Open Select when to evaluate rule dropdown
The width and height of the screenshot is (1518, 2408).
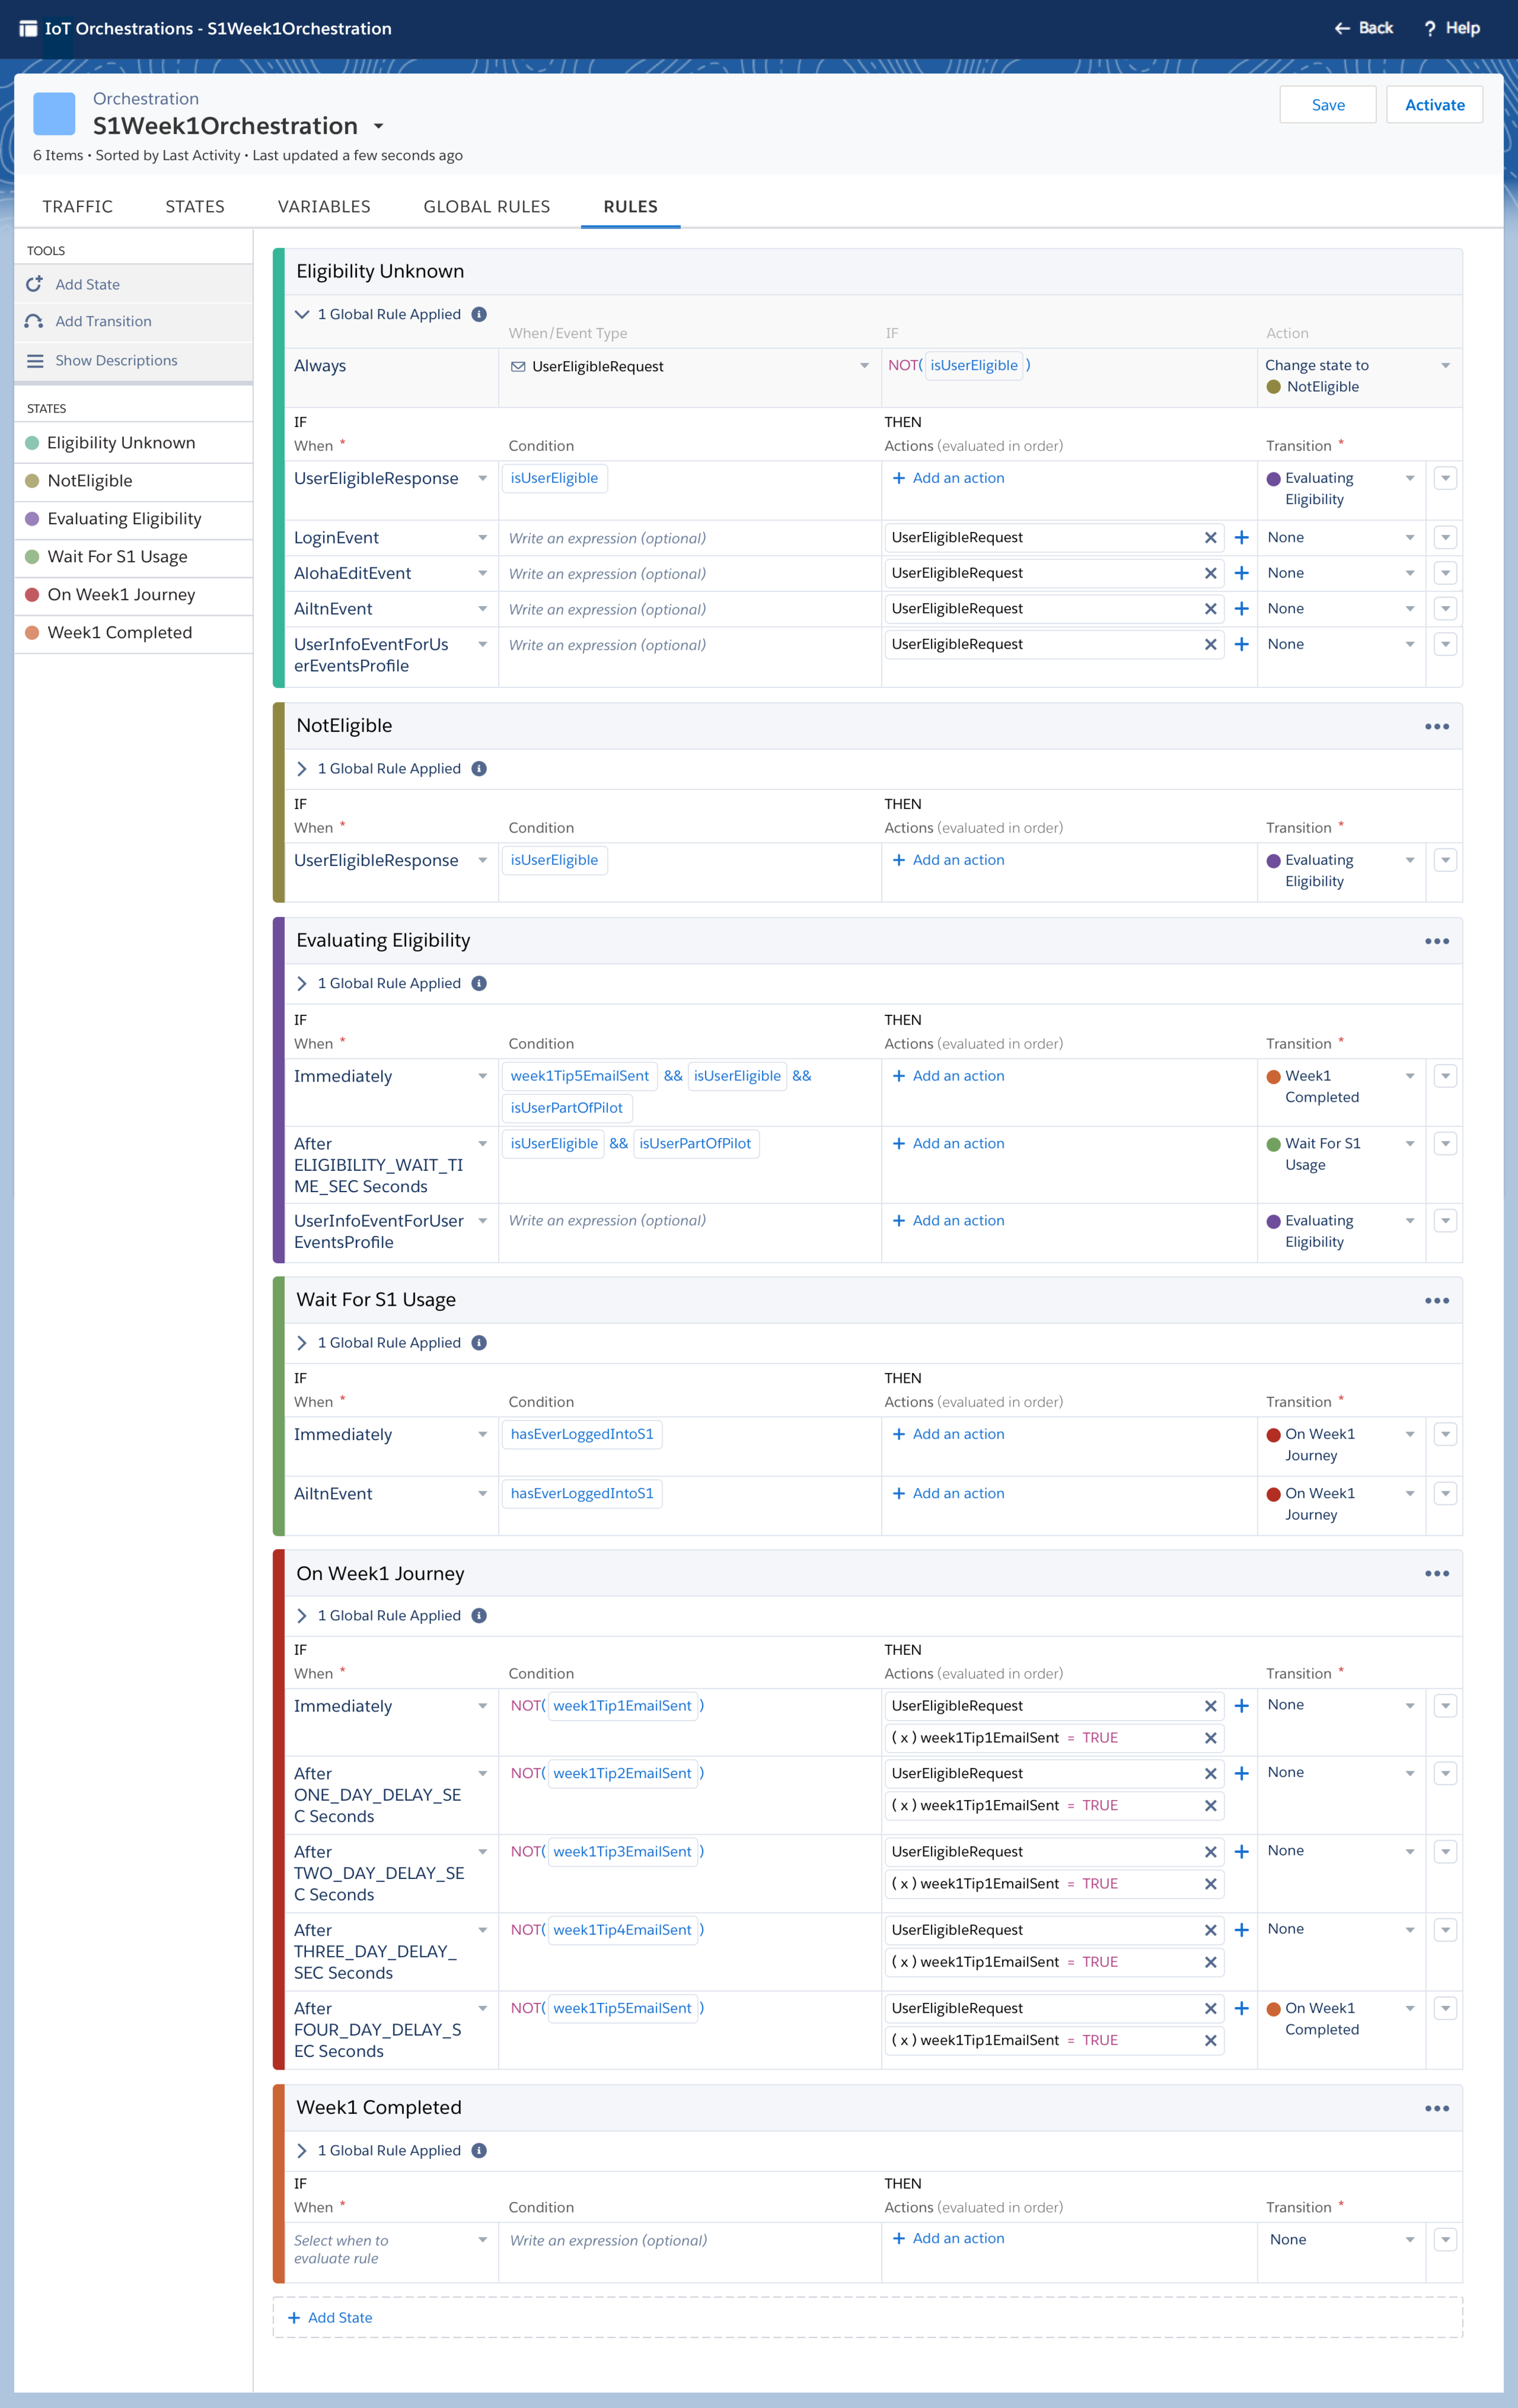click(482, 2240)
